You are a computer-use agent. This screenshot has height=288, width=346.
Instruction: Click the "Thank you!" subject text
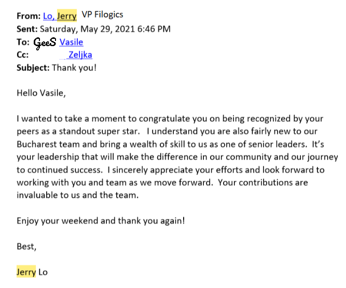click(x=74, y=68)
